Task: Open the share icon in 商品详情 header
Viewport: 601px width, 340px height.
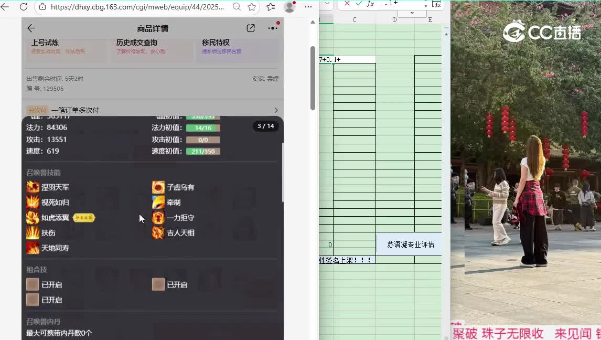Action: click(251, 28)
